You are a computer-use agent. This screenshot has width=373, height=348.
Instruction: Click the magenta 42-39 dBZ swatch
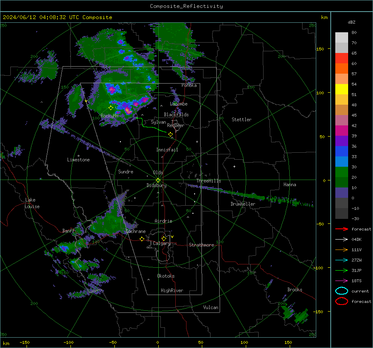(x=342, y=131)
